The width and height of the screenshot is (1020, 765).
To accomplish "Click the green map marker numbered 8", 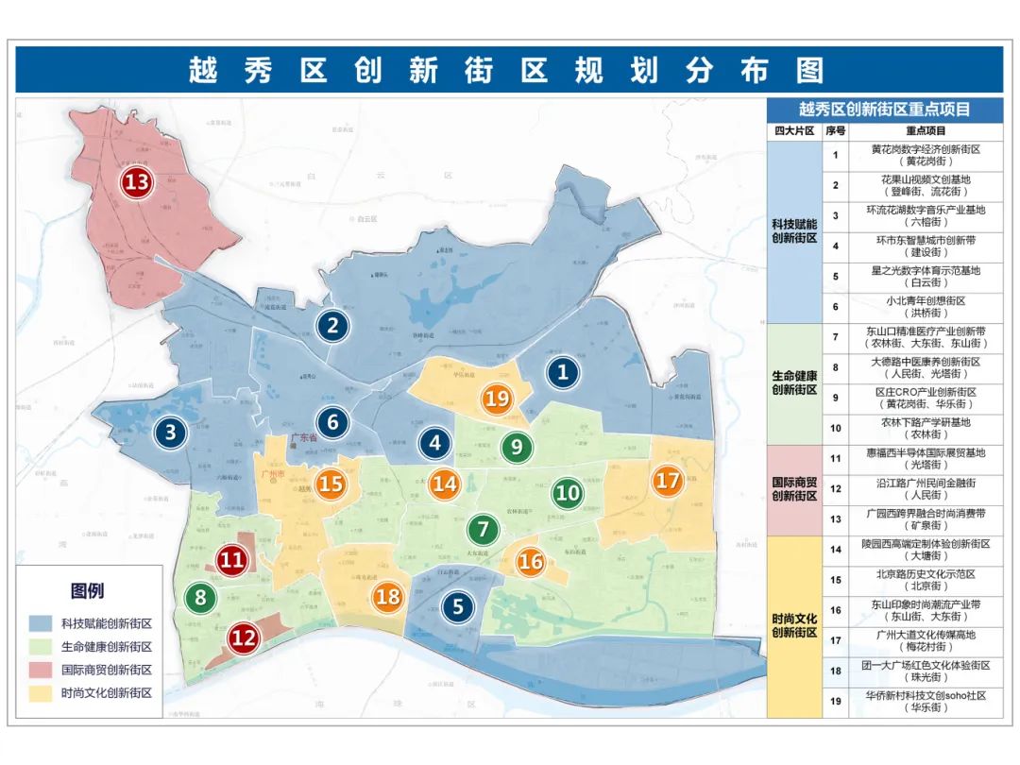I will pos(200,597).
